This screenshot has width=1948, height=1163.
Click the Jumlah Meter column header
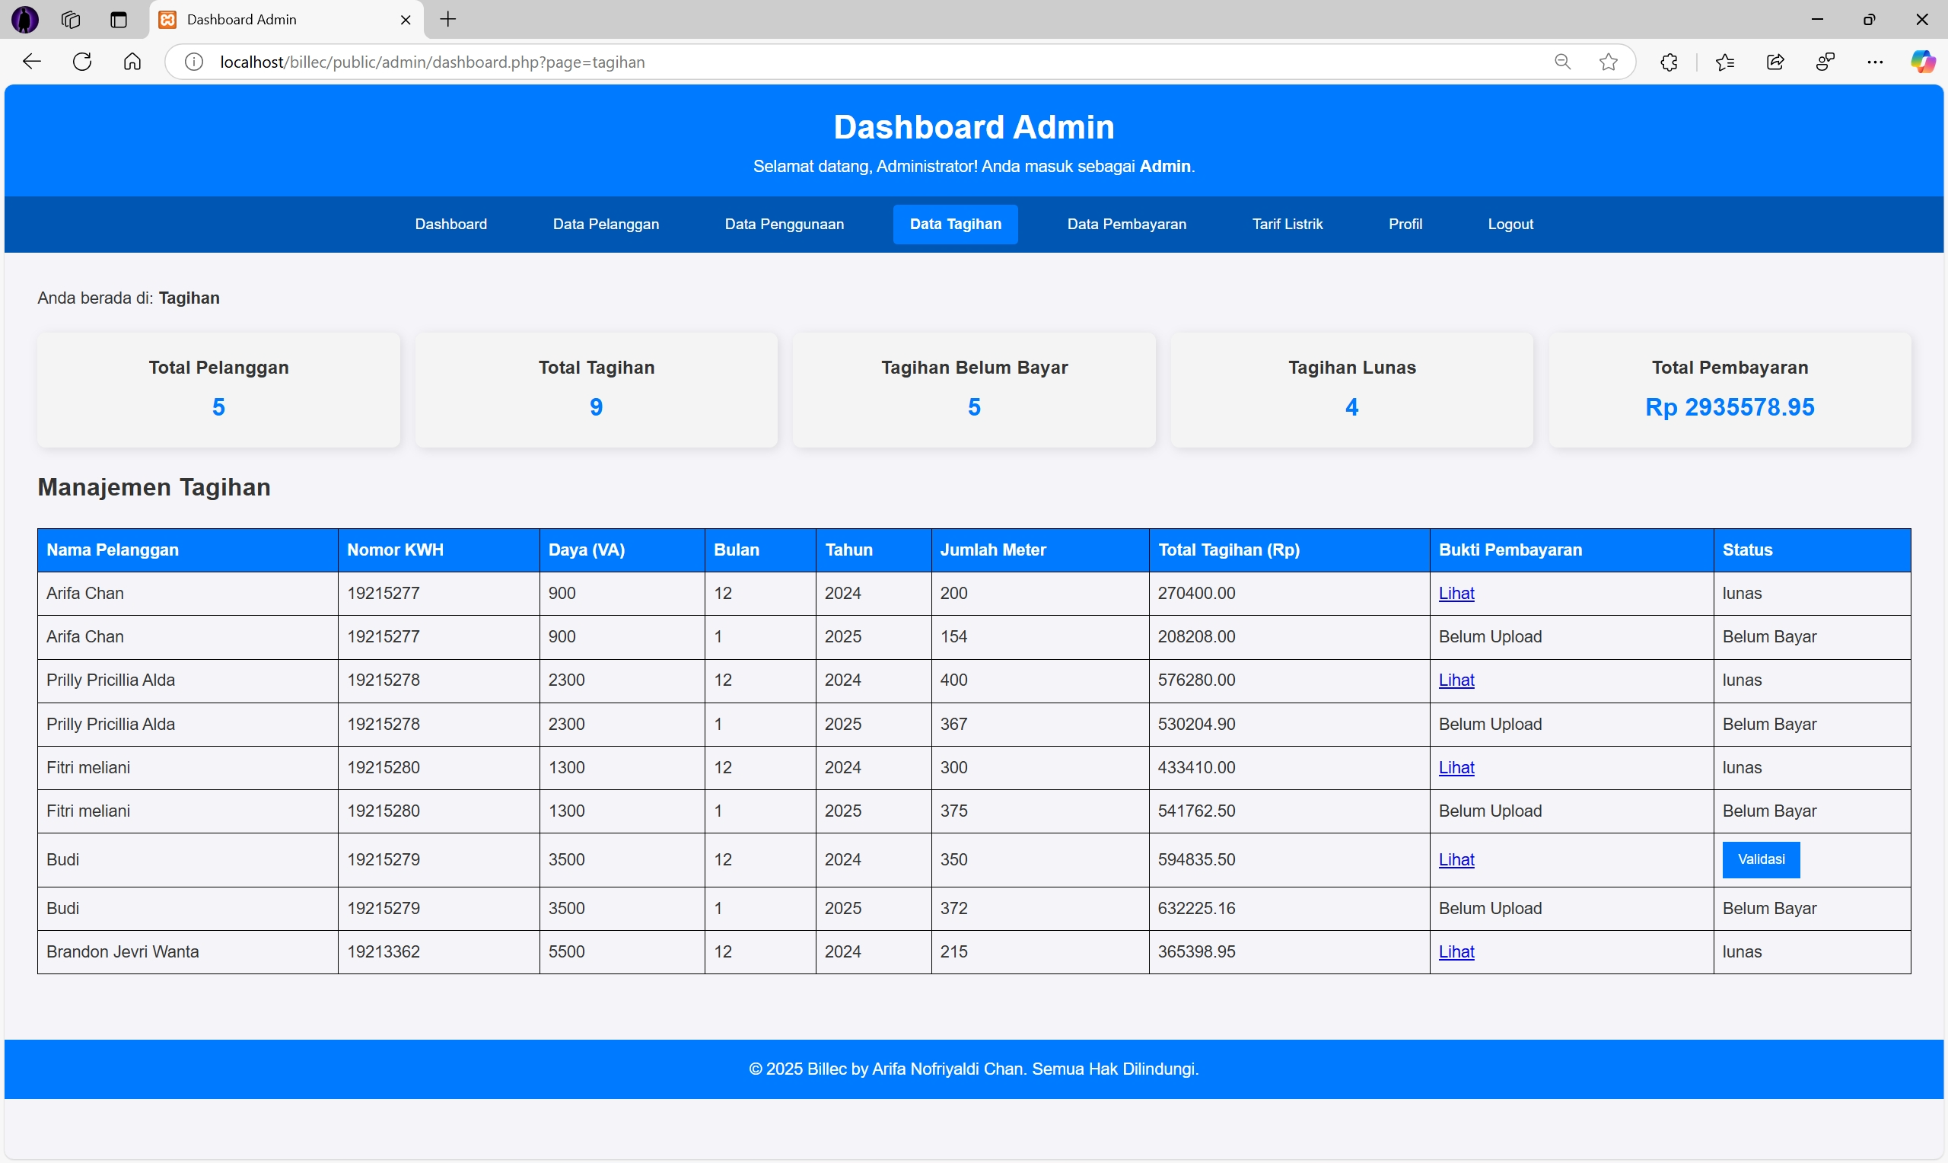click(1041, 550)
